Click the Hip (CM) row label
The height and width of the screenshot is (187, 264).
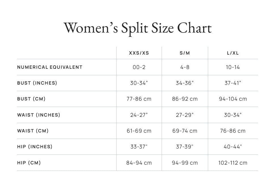point(29,163)
